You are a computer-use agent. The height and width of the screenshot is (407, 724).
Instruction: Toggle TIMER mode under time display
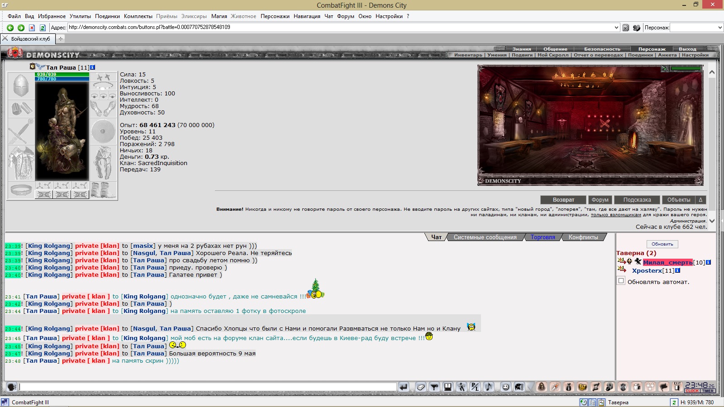pyautogui.click(x=708, y=391)
